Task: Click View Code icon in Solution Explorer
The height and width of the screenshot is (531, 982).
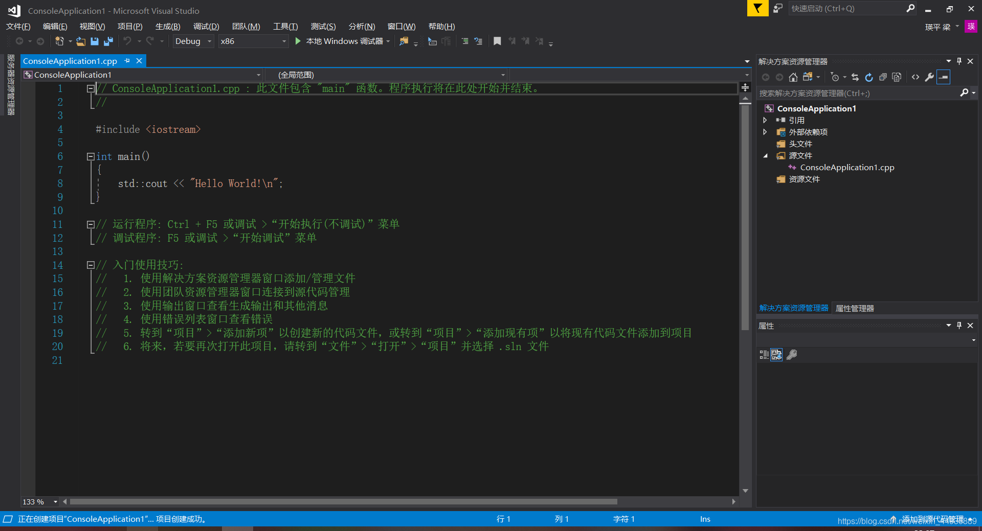Action: 916,77
